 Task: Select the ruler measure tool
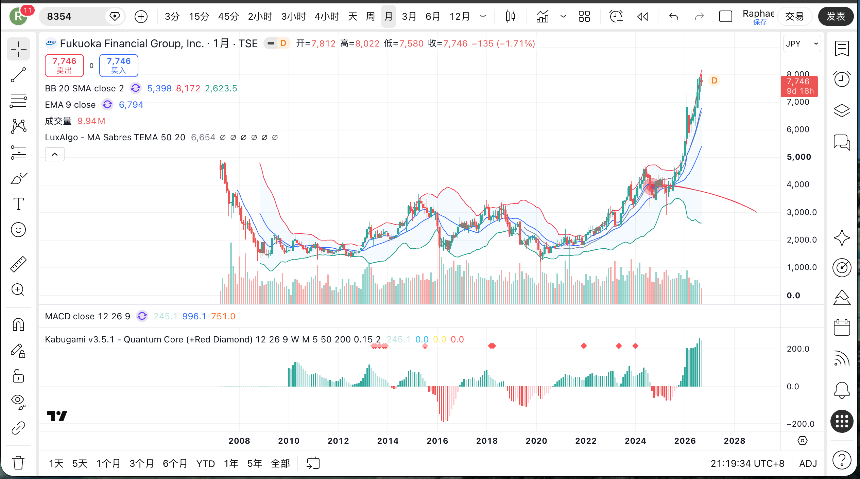[18, 264]
